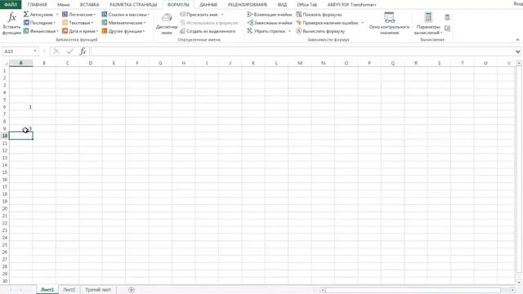The height and width of the screenshot is (294, 523).
Task: Expand the Убрать стрелки dropdown arrow
Action: coord(289,31)
